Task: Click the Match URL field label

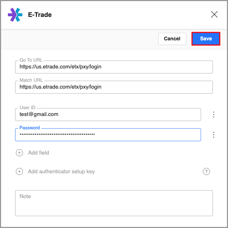Action: click(31, 80)
